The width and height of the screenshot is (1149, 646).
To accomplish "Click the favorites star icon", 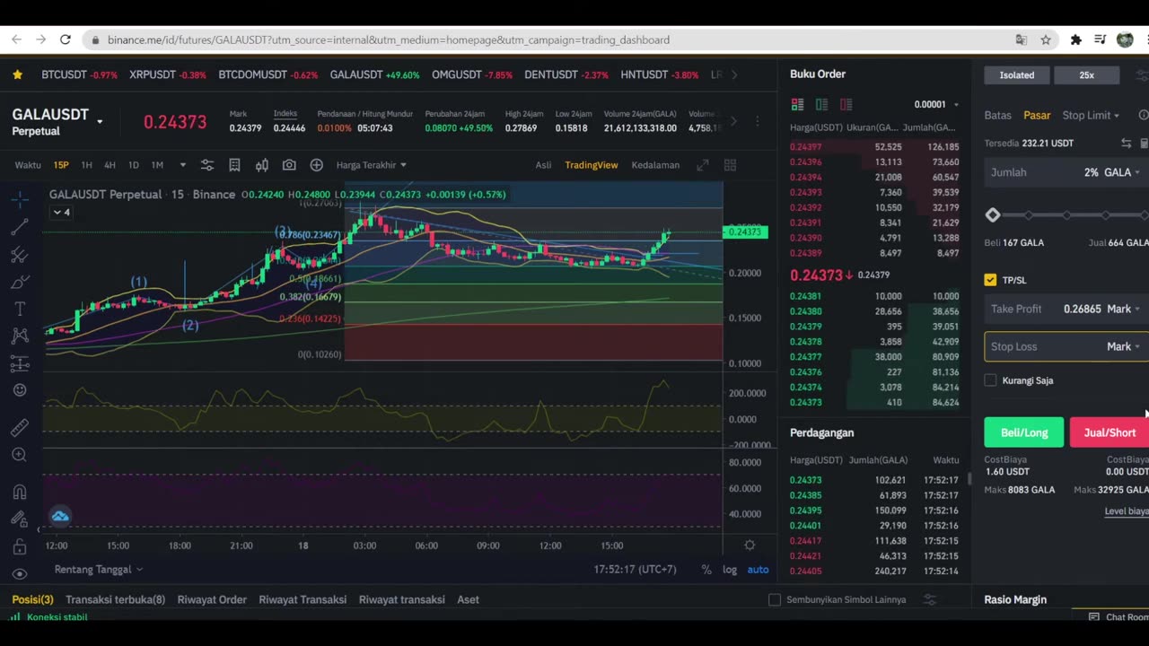I will tap(17, 74).
